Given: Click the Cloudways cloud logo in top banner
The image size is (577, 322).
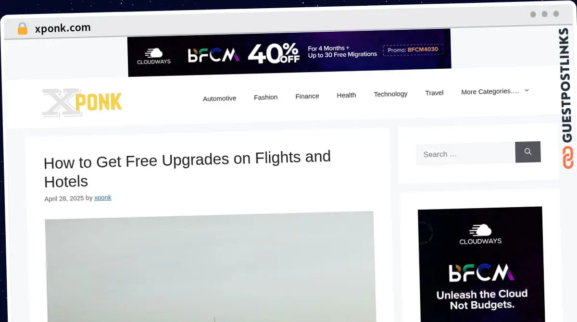Looking at the screenshot, I should [x=154, y=56].
